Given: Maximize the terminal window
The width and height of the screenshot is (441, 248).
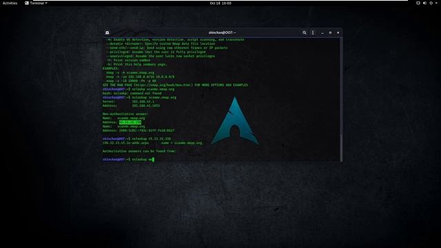Looking at the screenshot, I should click(x=330, y=32).
